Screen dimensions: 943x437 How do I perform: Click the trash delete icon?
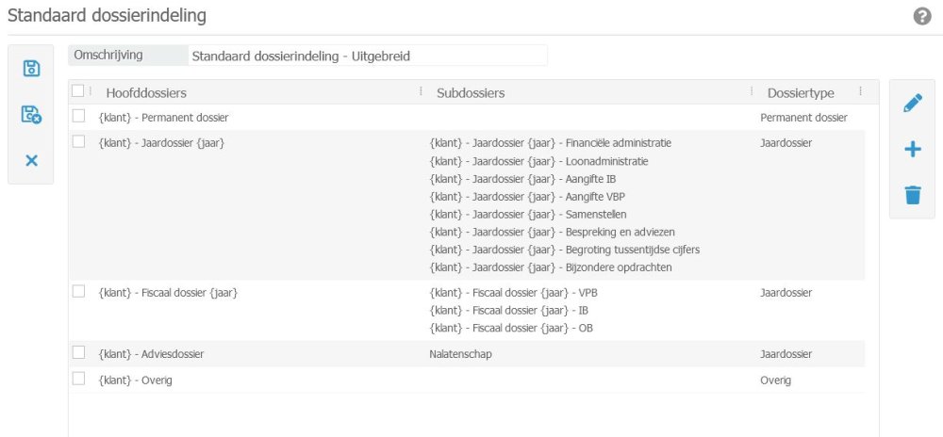pos(912,195)
